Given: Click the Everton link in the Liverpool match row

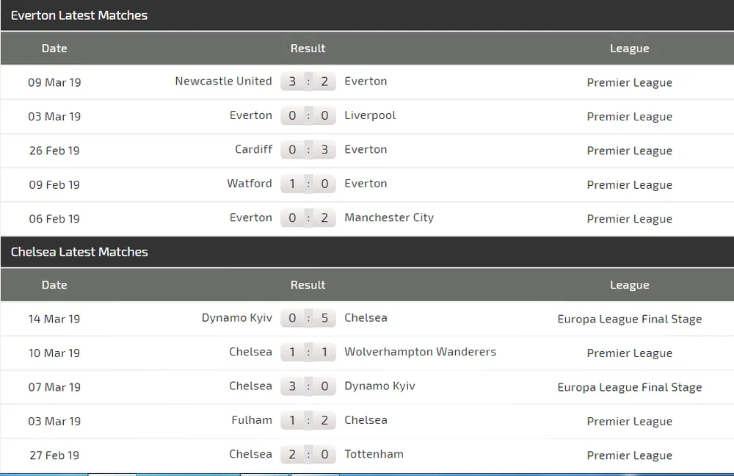Looking at the screenshot, I should 251,115.
